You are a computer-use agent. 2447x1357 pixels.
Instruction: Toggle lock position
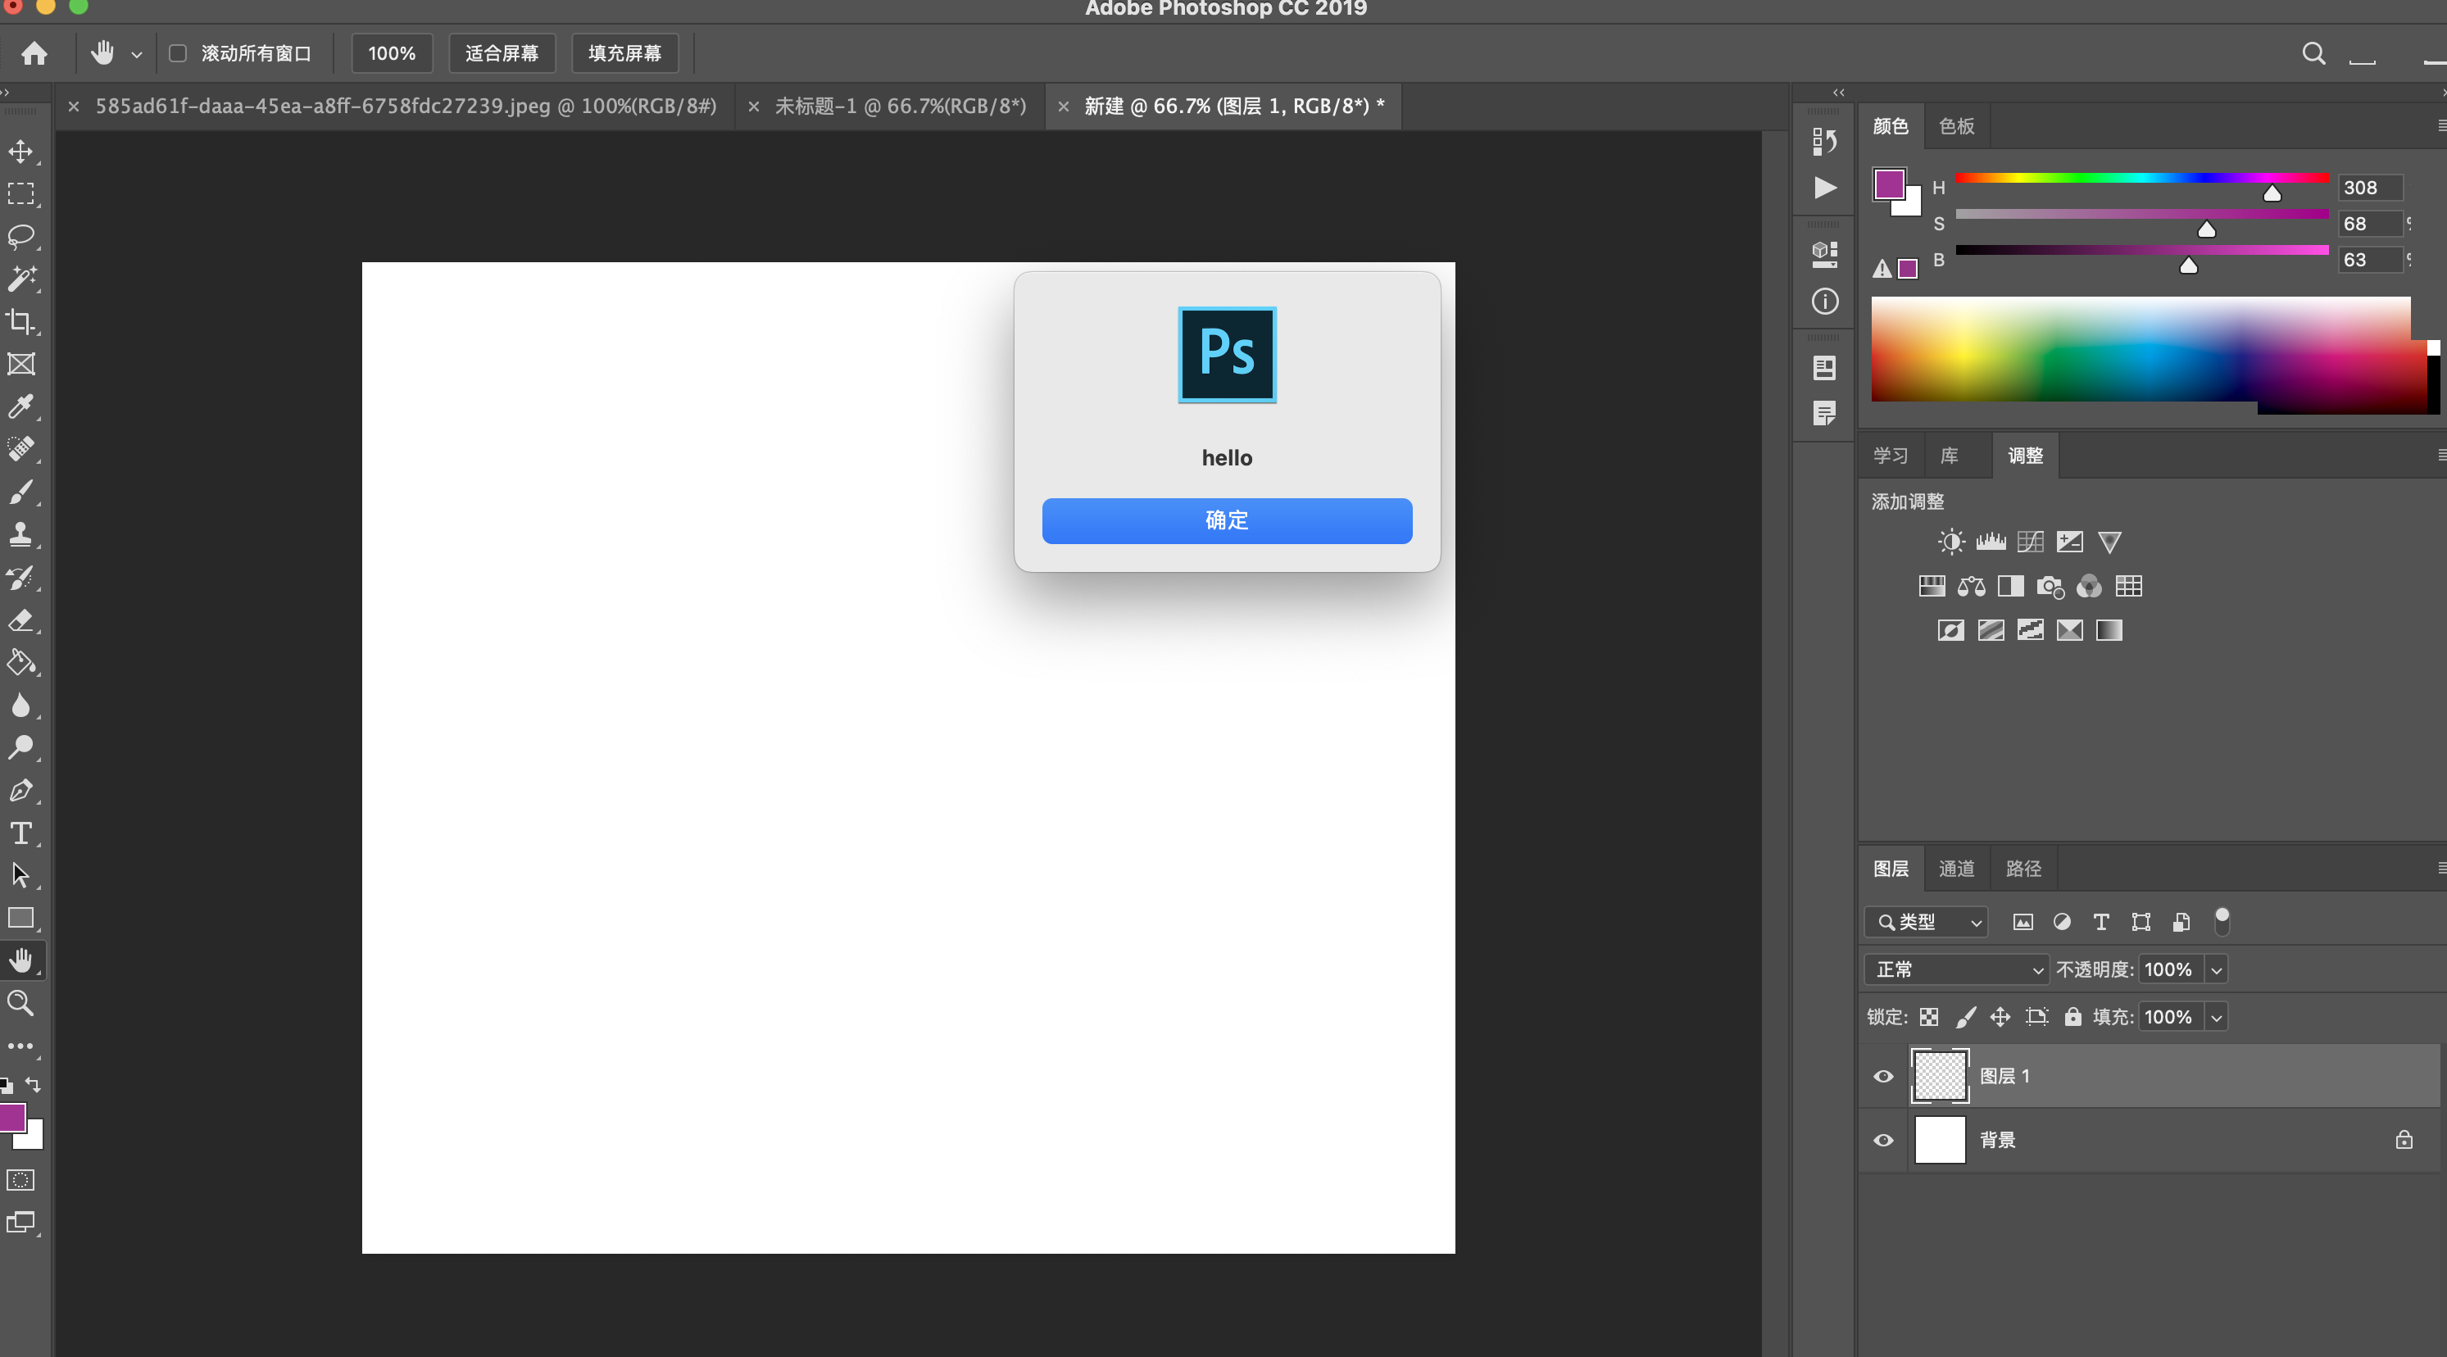click(x=2000, y=1017)
